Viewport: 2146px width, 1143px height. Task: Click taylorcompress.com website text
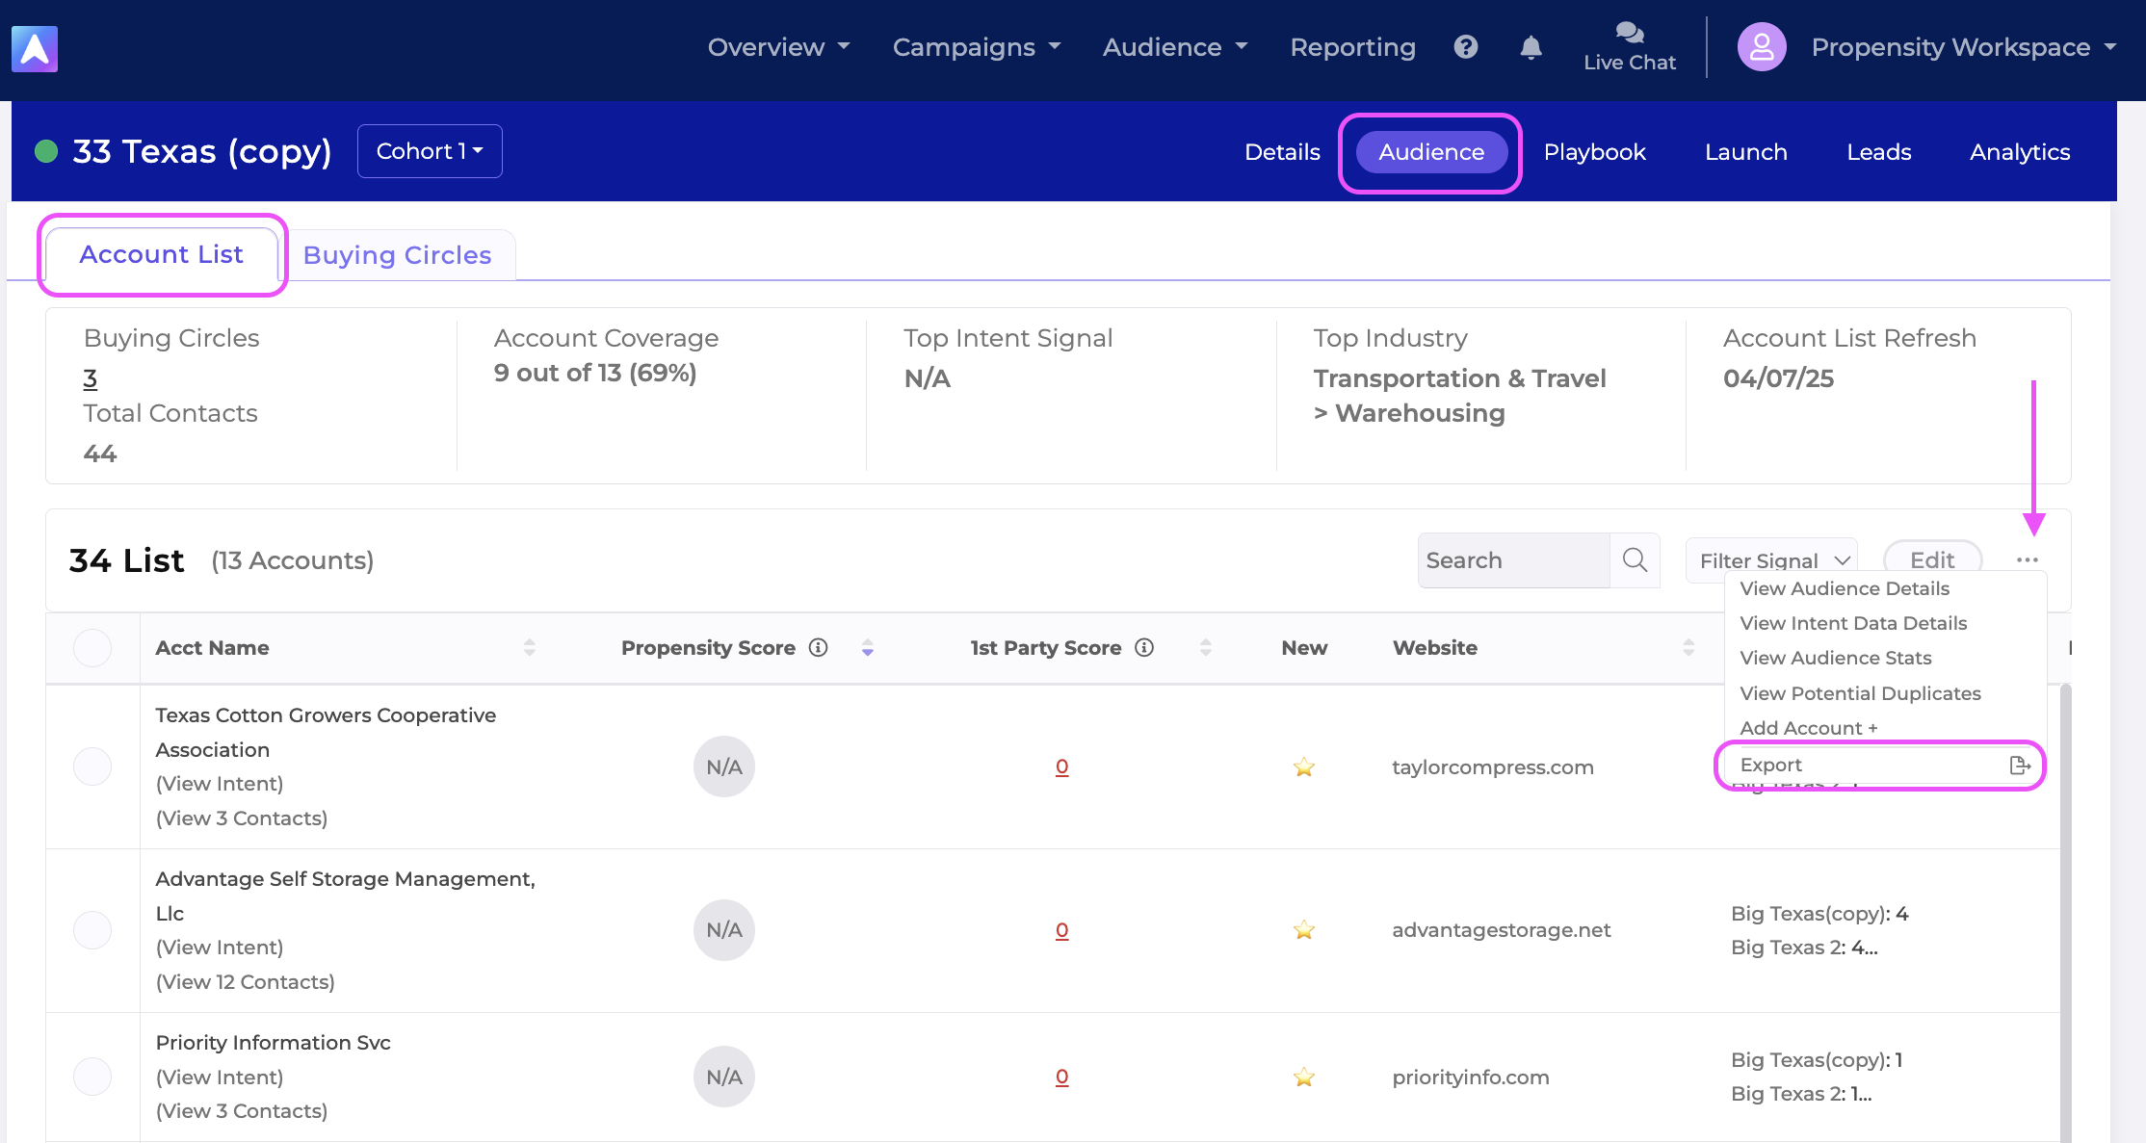pyautogui.click(x=1493, y=767)
